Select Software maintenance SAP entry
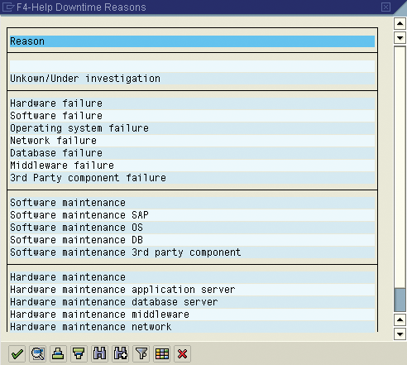 [x=192, y=215]
